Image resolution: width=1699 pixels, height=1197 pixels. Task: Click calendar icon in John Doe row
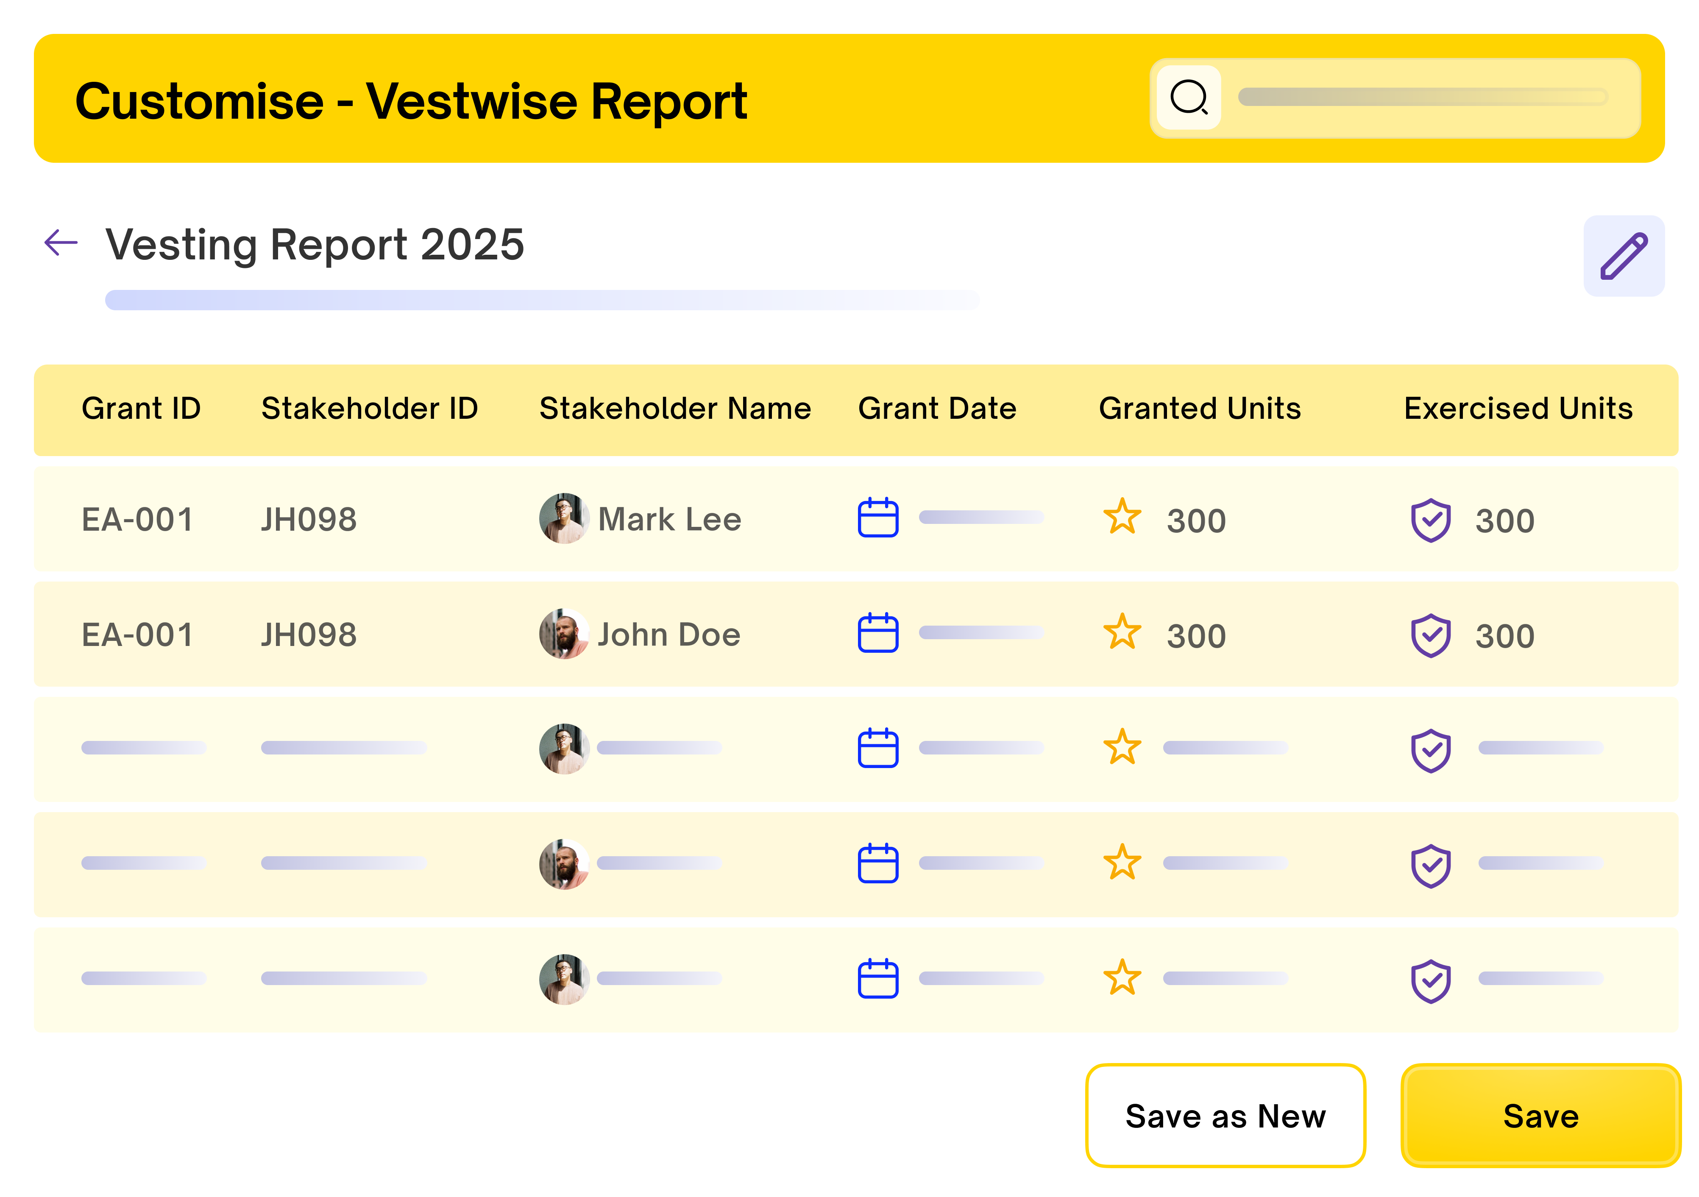(877, 632)
